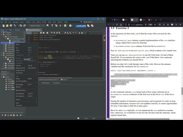Switch to the Files tab

(x=11, y=30)
